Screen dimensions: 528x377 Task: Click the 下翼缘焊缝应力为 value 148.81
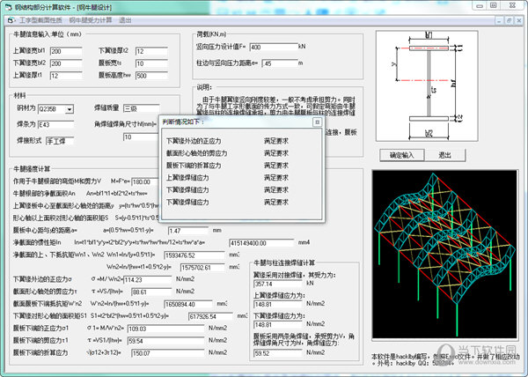point(278,325)
